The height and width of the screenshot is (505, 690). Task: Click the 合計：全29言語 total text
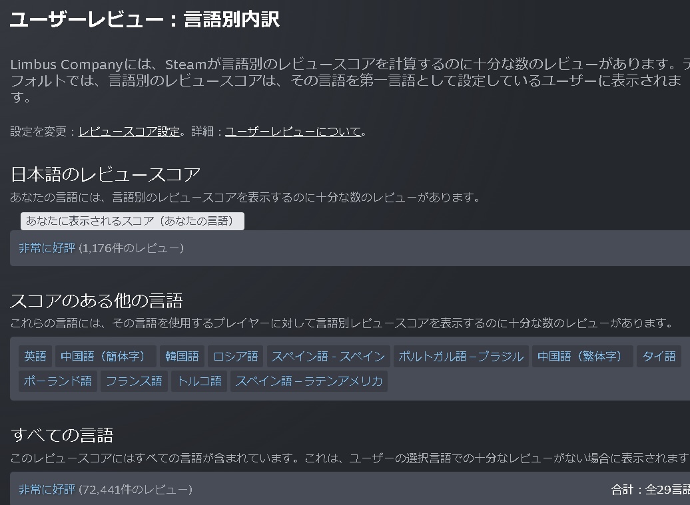coord(650,490)
